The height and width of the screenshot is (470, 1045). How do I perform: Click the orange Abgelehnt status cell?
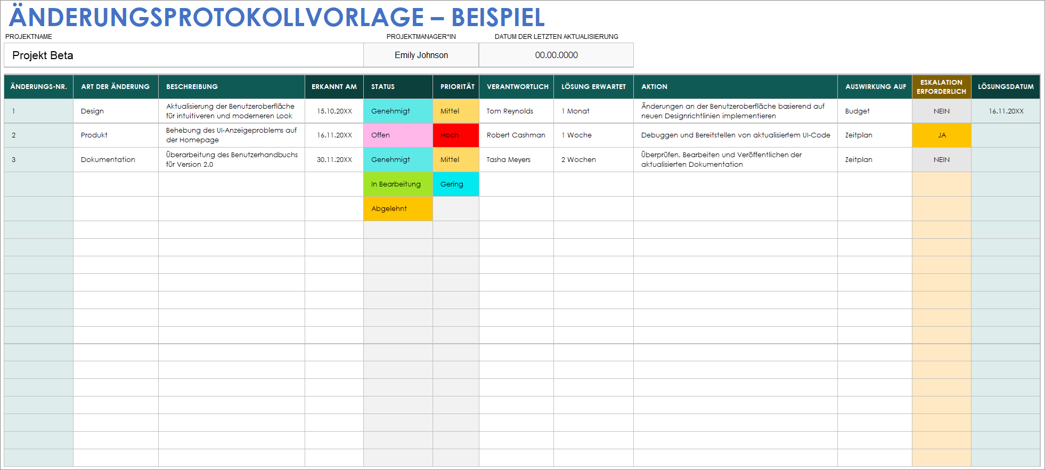[x=398, y=209]
